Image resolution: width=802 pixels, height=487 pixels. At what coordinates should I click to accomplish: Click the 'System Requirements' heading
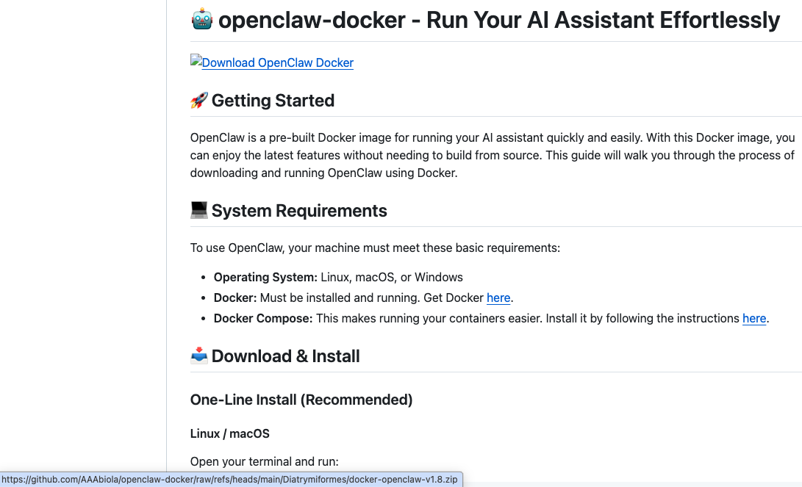[299, 211]
